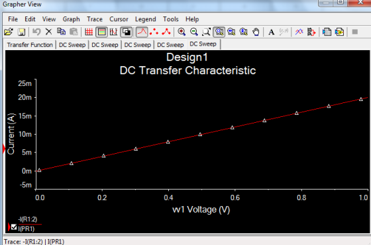
Task: Click the add trace from analysis icon
Action: (311, 32)
